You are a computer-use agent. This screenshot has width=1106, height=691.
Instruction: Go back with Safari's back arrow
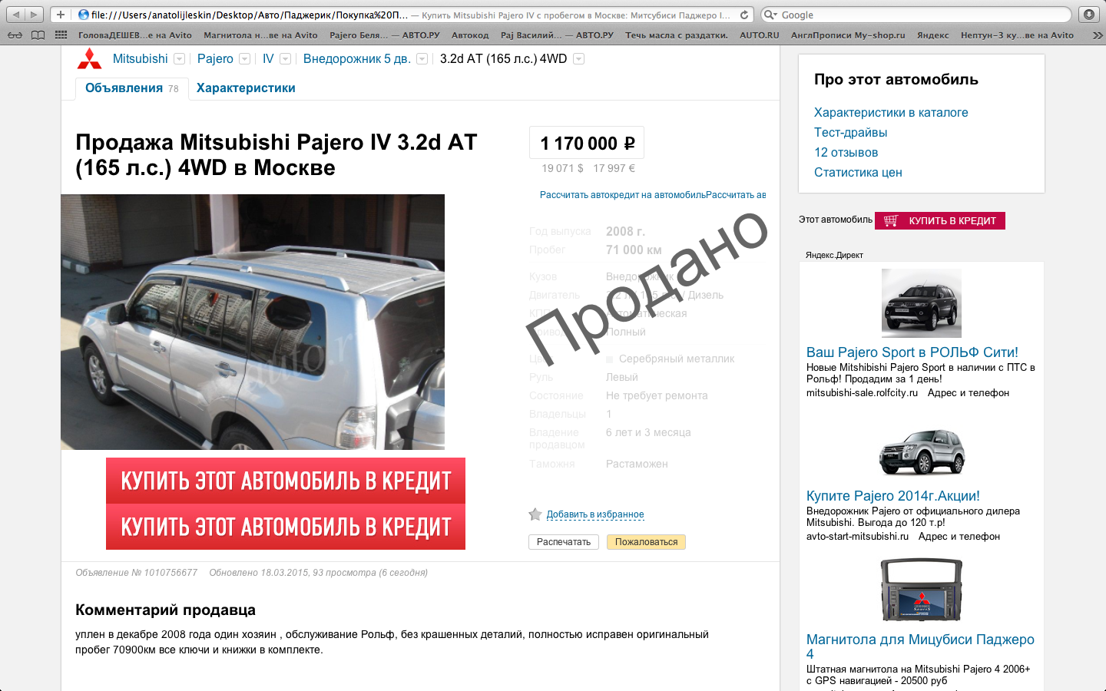(16, 15)
